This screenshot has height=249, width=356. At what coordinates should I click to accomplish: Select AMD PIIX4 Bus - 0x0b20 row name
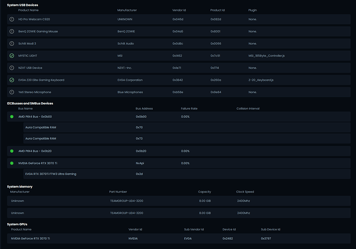click(35, 151)
